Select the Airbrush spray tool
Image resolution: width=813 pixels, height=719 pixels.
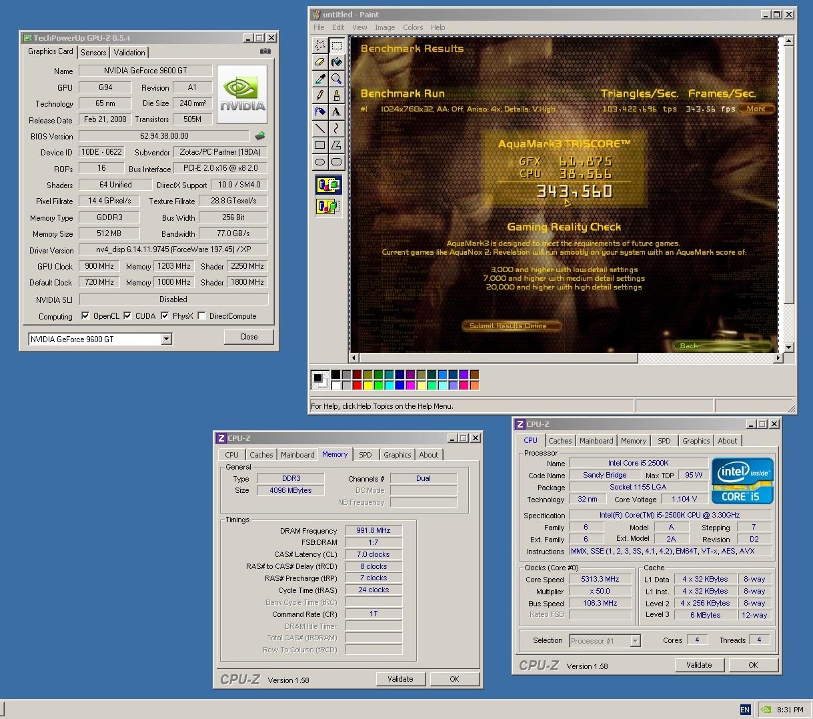320,112
